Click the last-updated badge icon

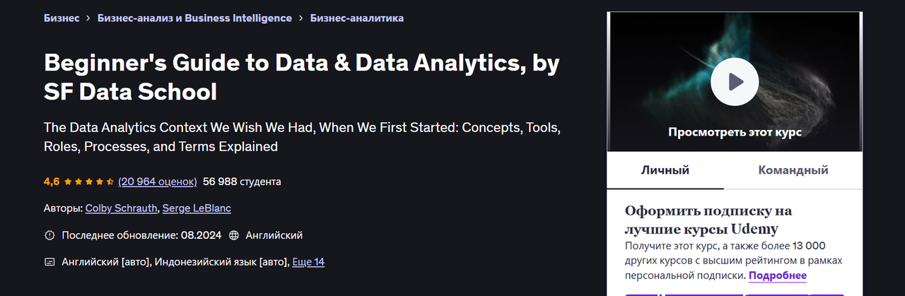pyautogui.click(x=49, y=235)
